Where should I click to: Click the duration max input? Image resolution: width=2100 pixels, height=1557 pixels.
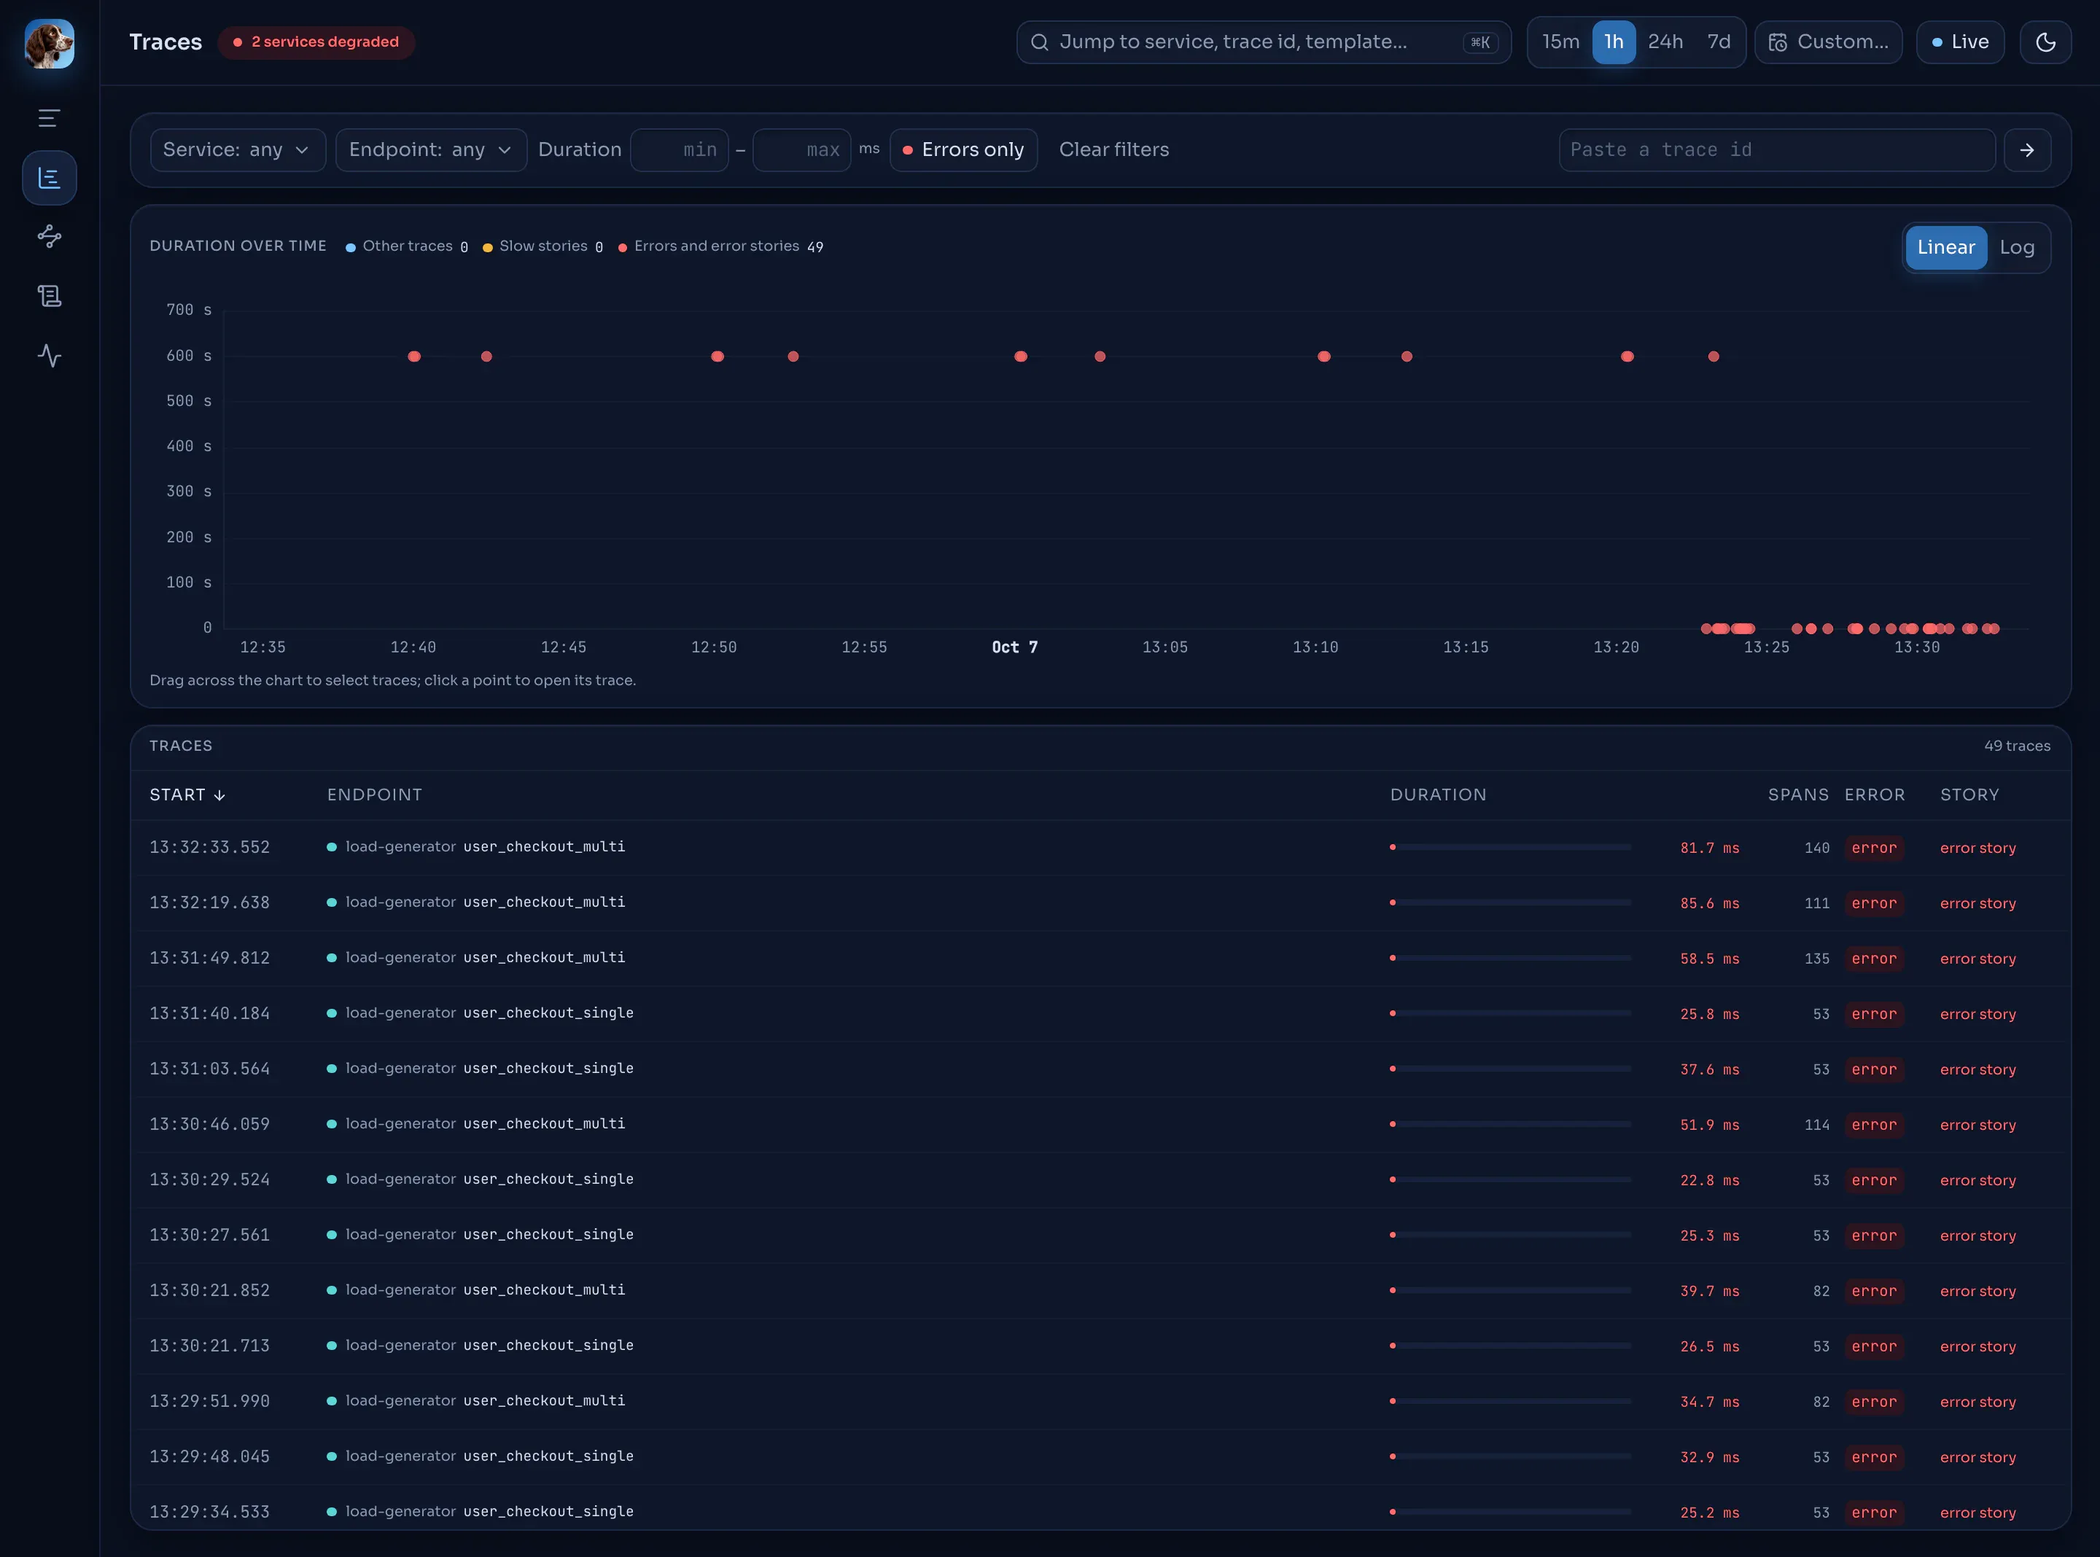click(802, 150)
